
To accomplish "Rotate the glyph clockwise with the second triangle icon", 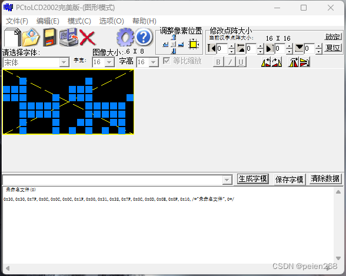I will click(277, 62).
